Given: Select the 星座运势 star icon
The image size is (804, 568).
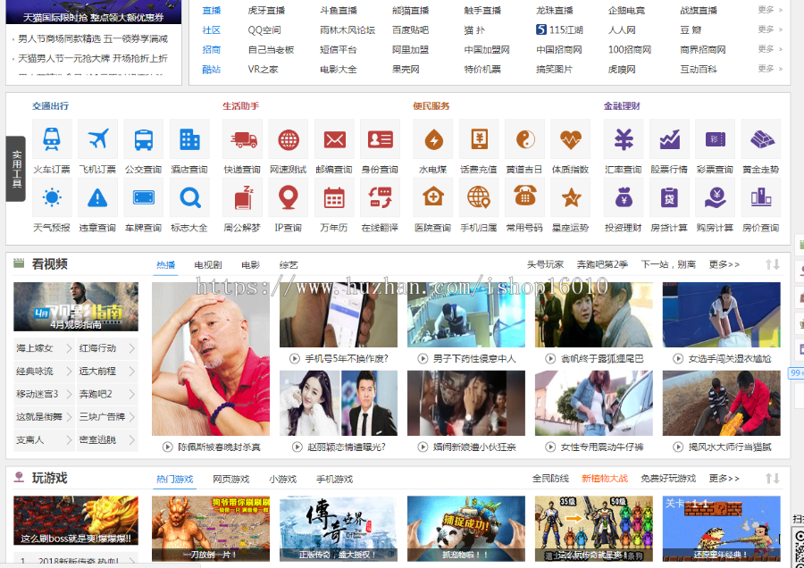Looking at the screenshot, I should [571, 197].
